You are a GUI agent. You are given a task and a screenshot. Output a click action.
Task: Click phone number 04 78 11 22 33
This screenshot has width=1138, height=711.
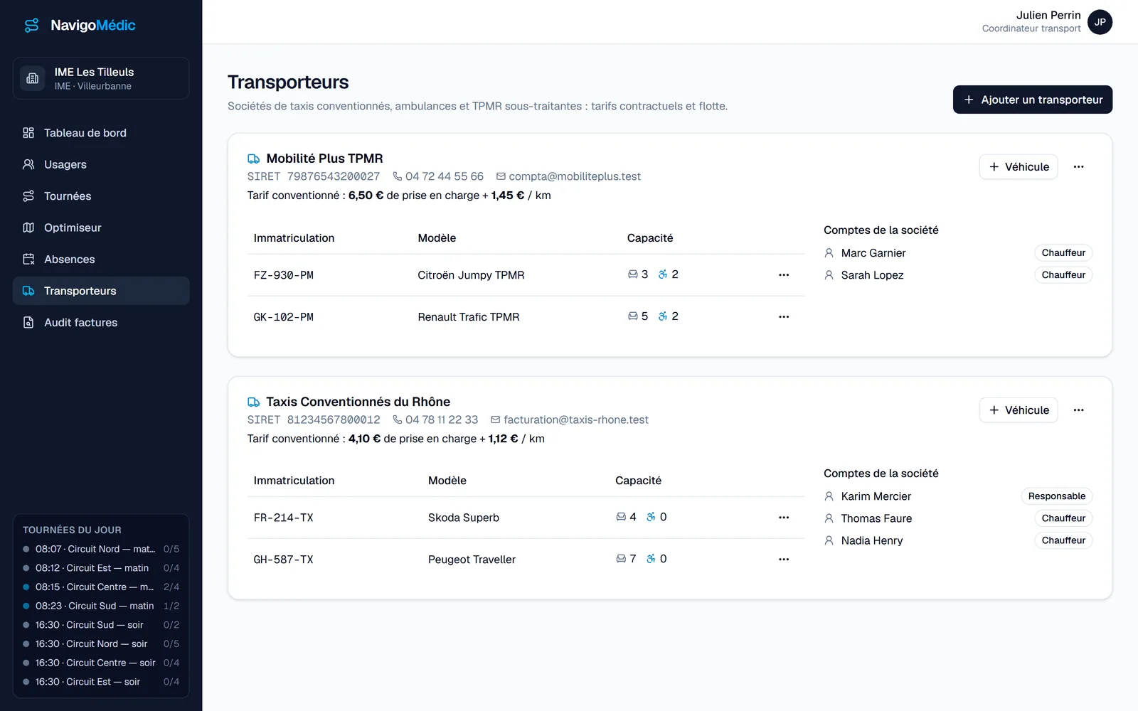click(x=435, y=419)
